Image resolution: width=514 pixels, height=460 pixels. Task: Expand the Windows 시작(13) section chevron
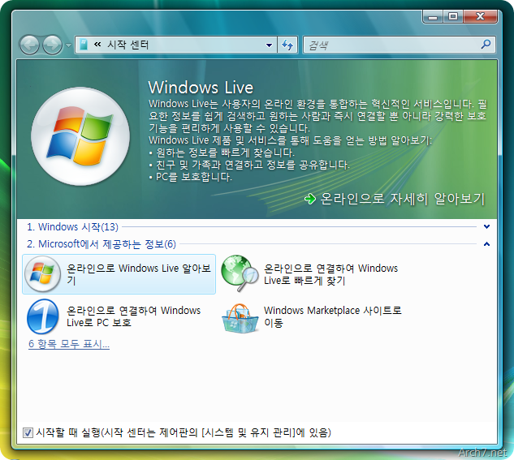point(486,227)
